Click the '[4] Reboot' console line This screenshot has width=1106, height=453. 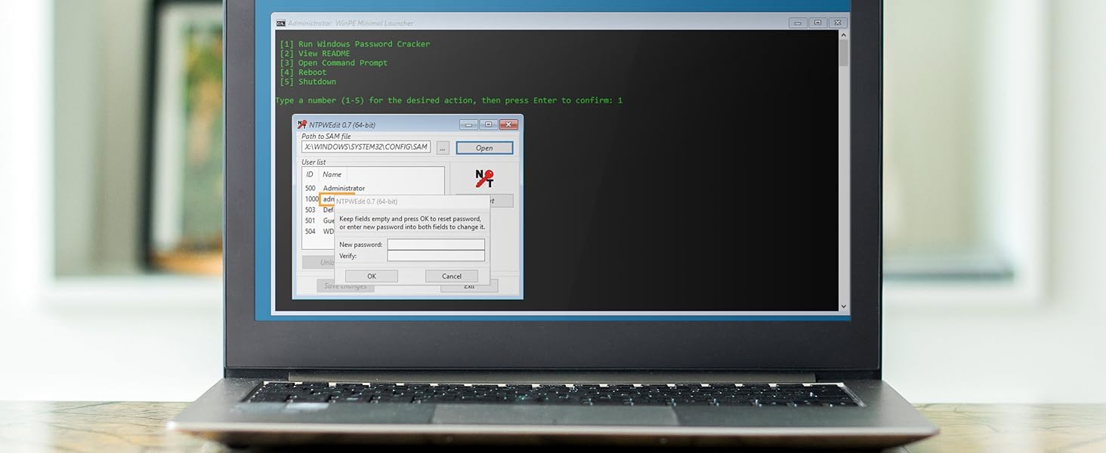point(303,72)
